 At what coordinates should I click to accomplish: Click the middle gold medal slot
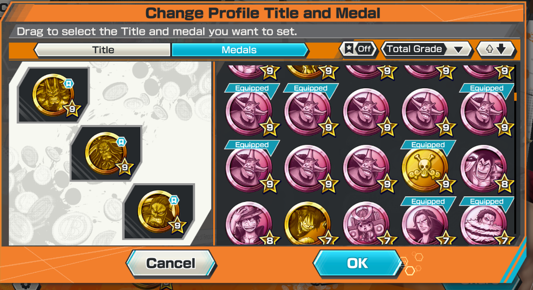pos(106,153)
